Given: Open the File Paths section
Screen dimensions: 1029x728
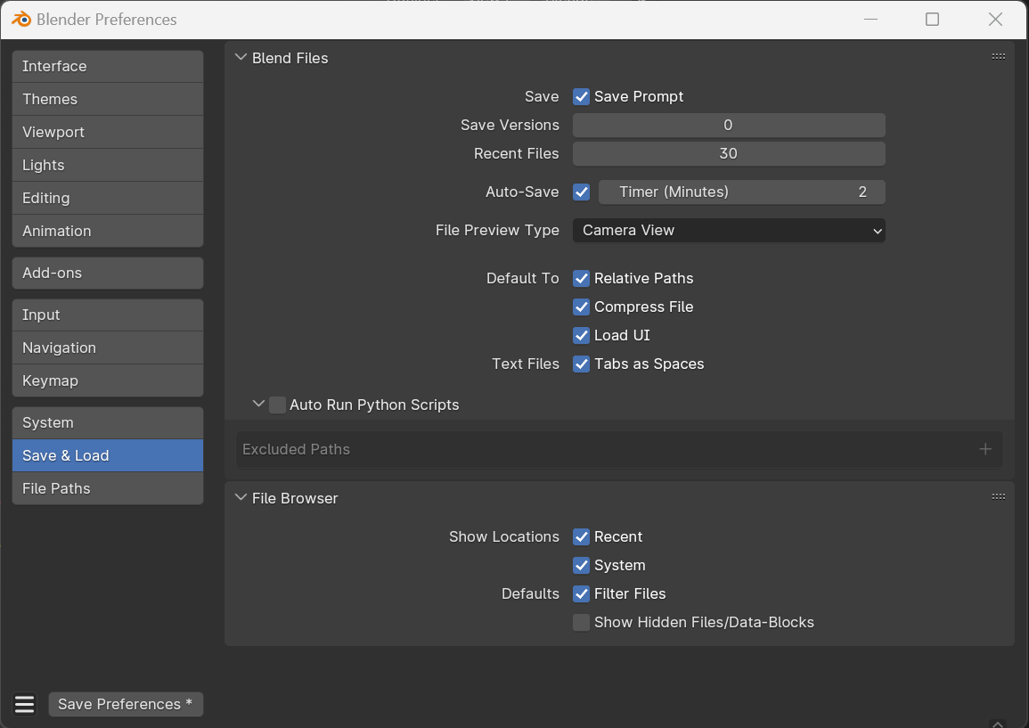Looking at the screenshot, I should pos(108,488).
